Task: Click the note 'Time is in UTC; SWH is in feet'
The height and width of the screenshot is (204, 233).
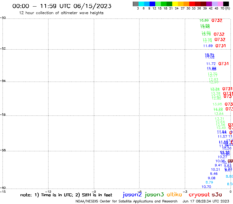Action: click(x=66, y=195)
